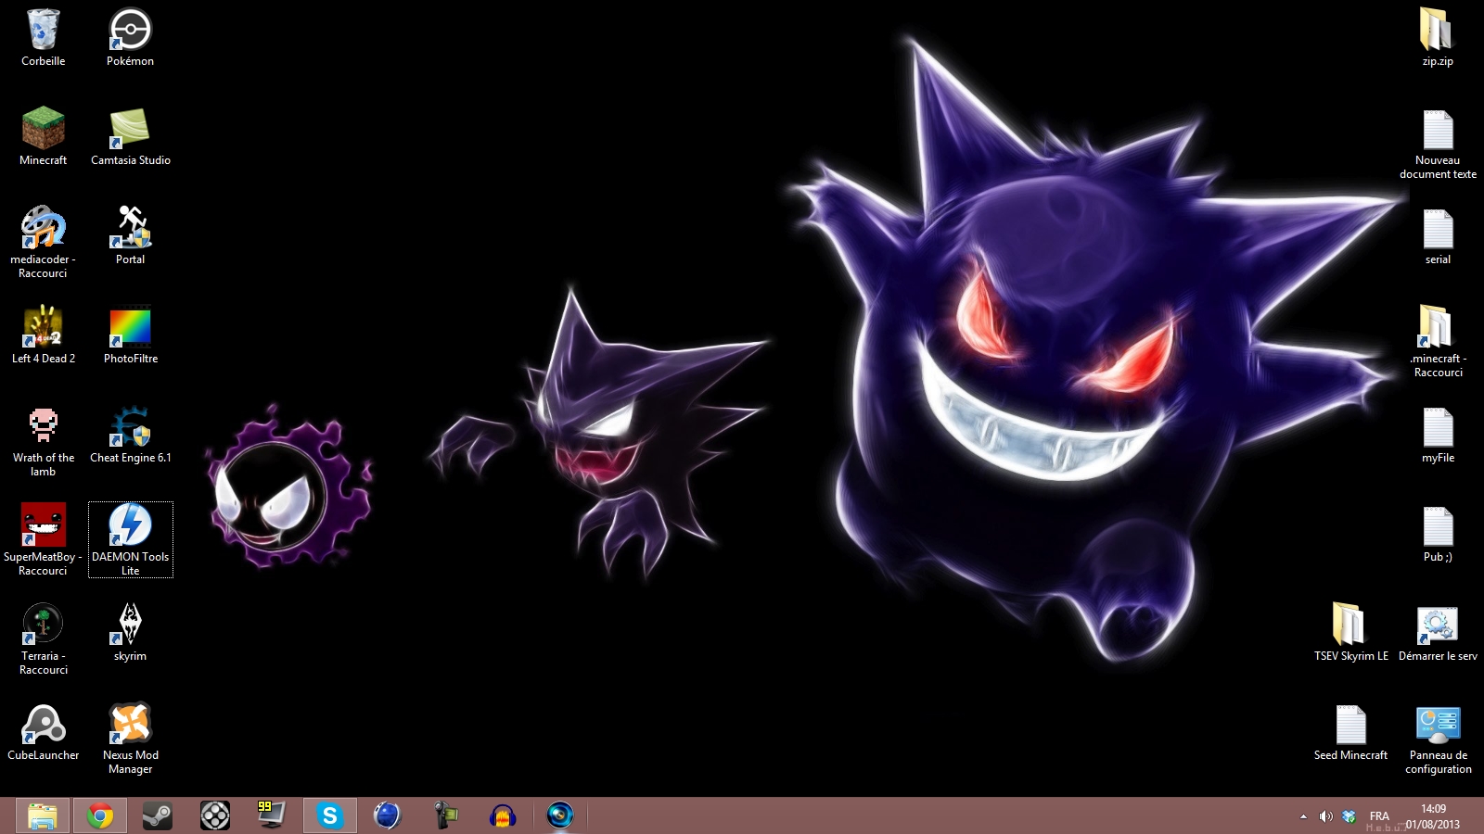Select the Camtasia Studio shortcut
1484x834 pixels.
[x=130, y=136]
